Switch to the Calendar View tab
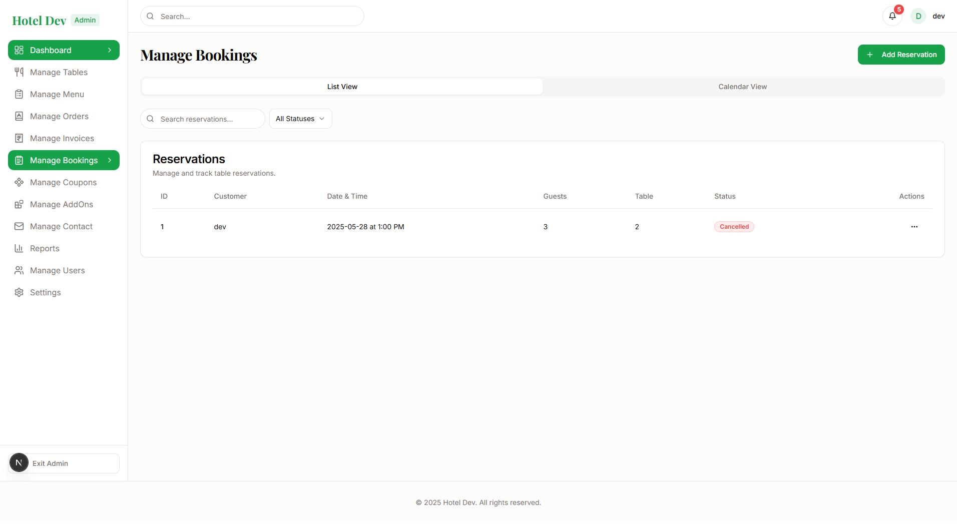The width and height of the screenshot is (957, 524). 742,87
